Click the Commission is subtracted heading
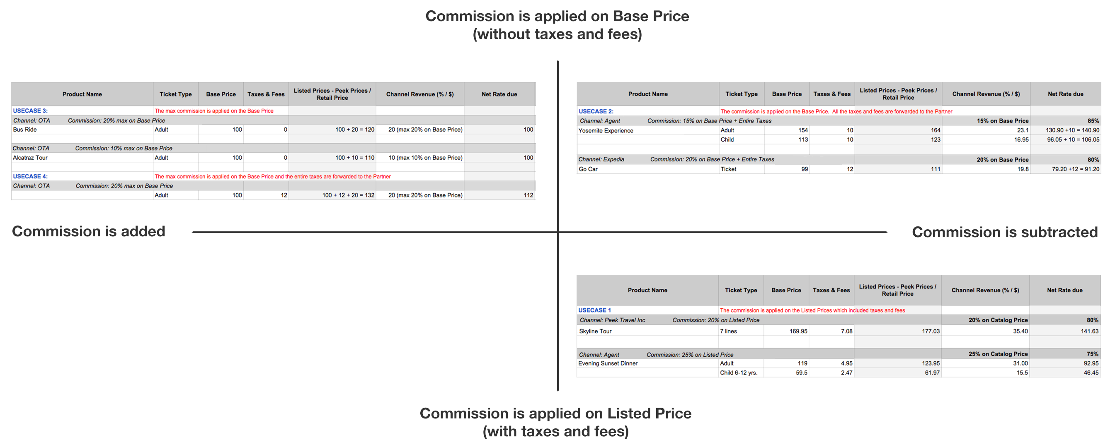The image size is (1115, 447). 1005,232
